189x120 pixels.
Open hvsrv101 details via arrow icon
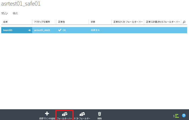[x=29, y=30]
